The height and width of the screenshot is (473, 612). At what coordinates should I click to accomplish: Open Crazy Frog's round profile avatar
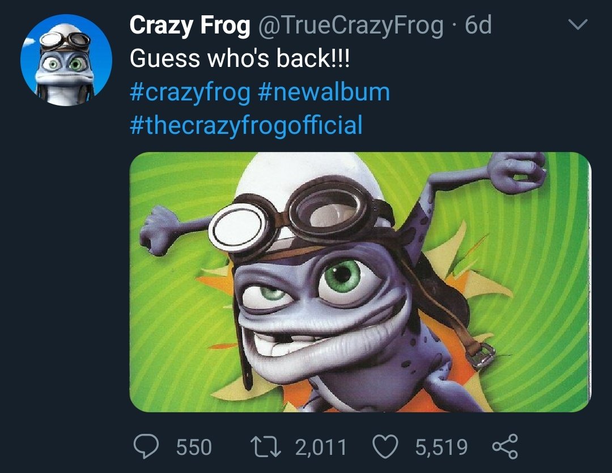[66, 60]
